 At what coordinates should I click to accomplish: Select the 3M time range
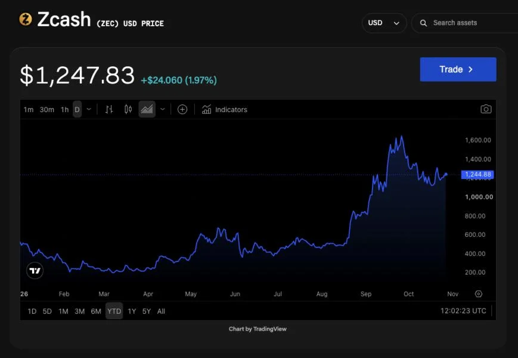click(80, 311)
